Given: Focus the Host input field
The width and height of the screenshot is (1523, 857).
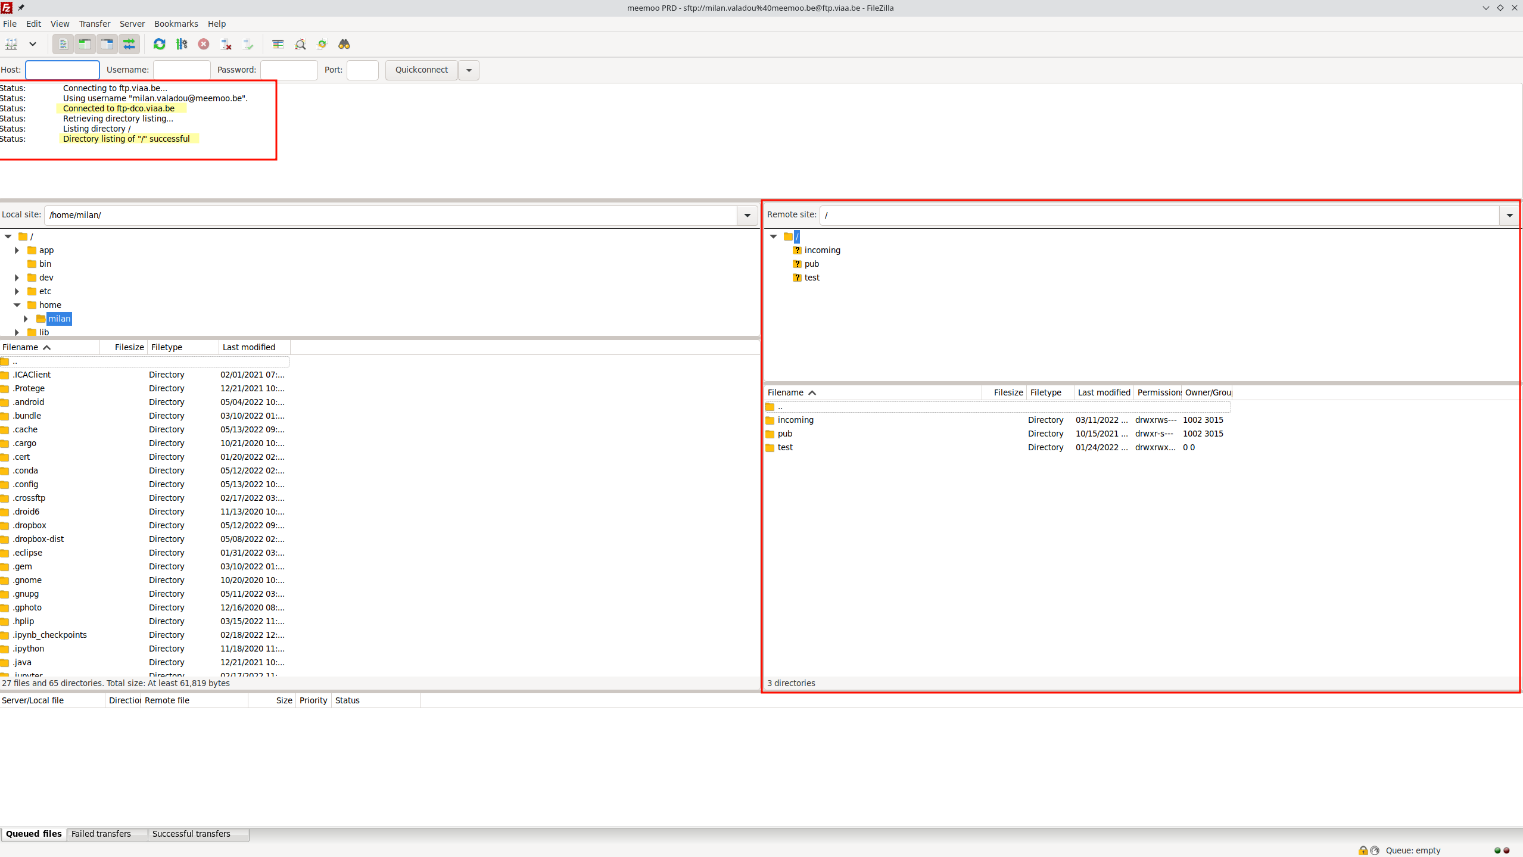Looking at the screenshot, I should [63, 70].
